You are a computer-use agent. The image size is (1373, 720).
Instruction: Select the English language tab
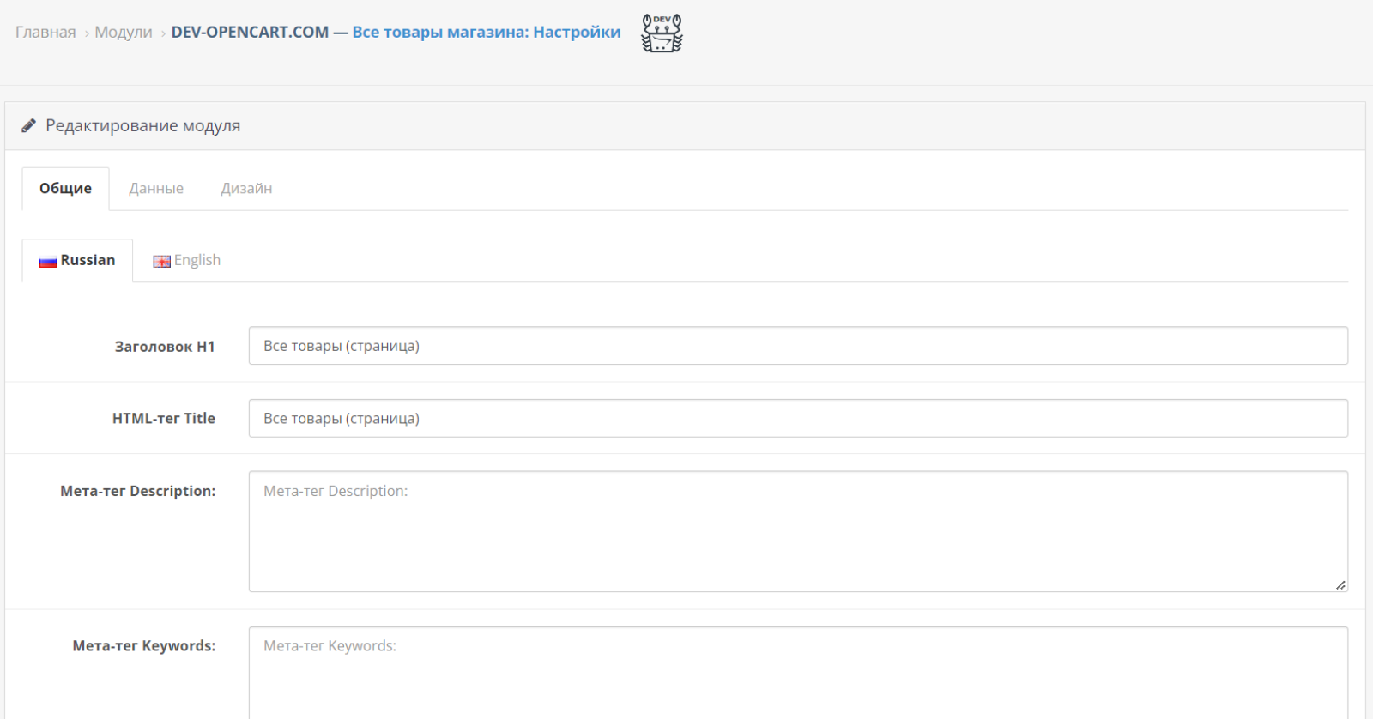point(187,261)
